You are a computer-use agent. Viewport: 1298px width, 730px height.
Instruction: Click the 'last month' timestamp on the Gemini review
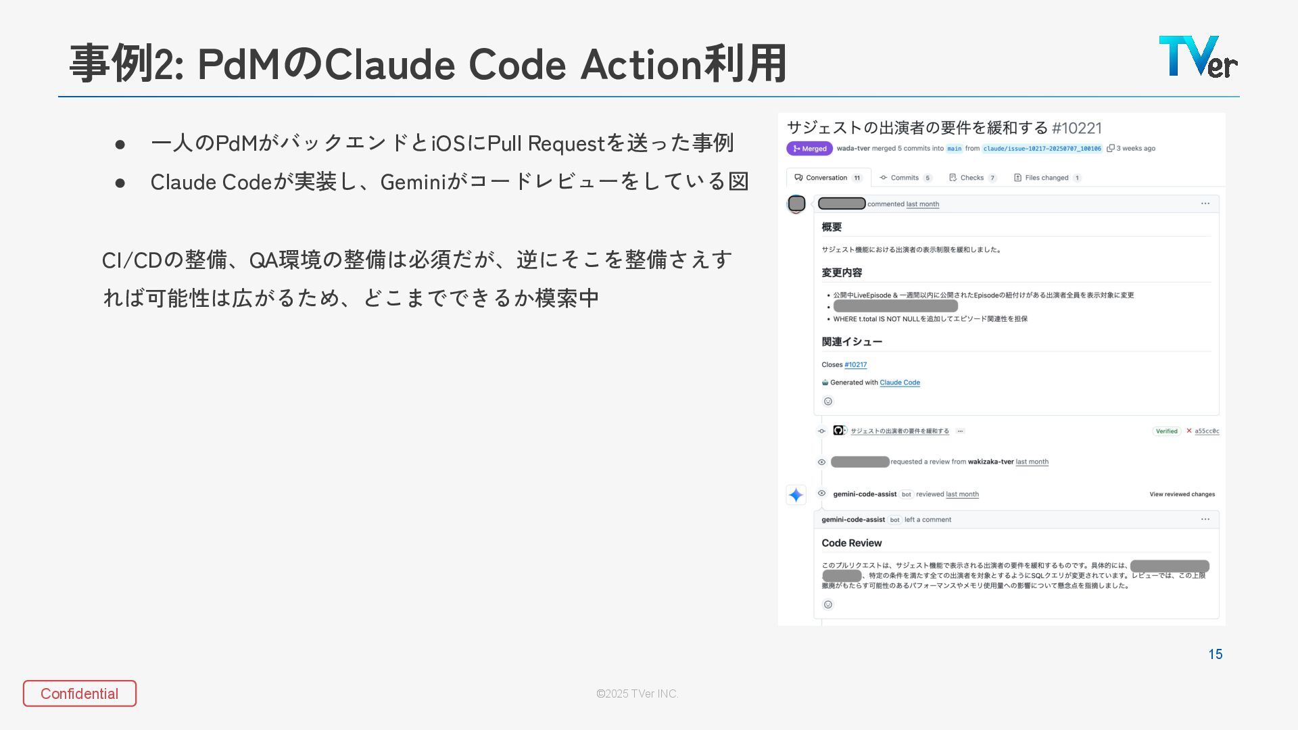[x=962, y=494]
